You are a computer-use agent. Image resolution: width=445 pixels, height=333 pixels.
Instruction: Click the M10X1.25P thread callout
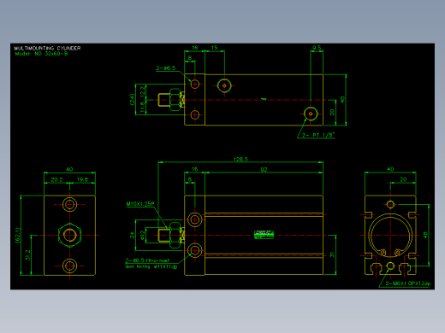[140, 204]
